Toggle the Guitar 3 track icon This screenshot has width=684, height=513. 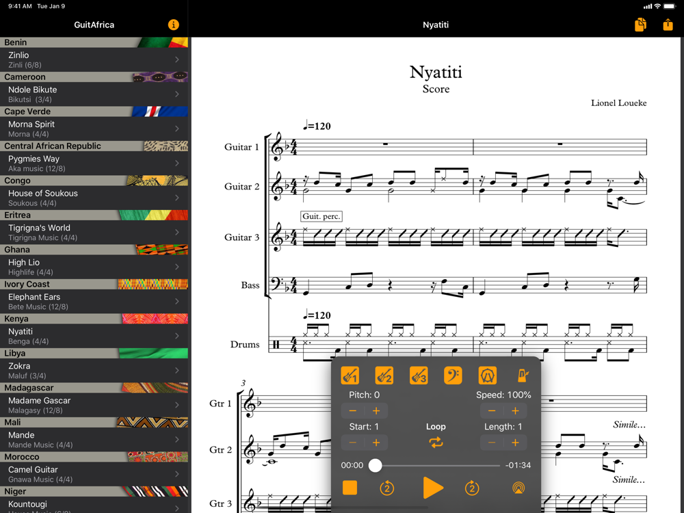click(x=419, y=376)
